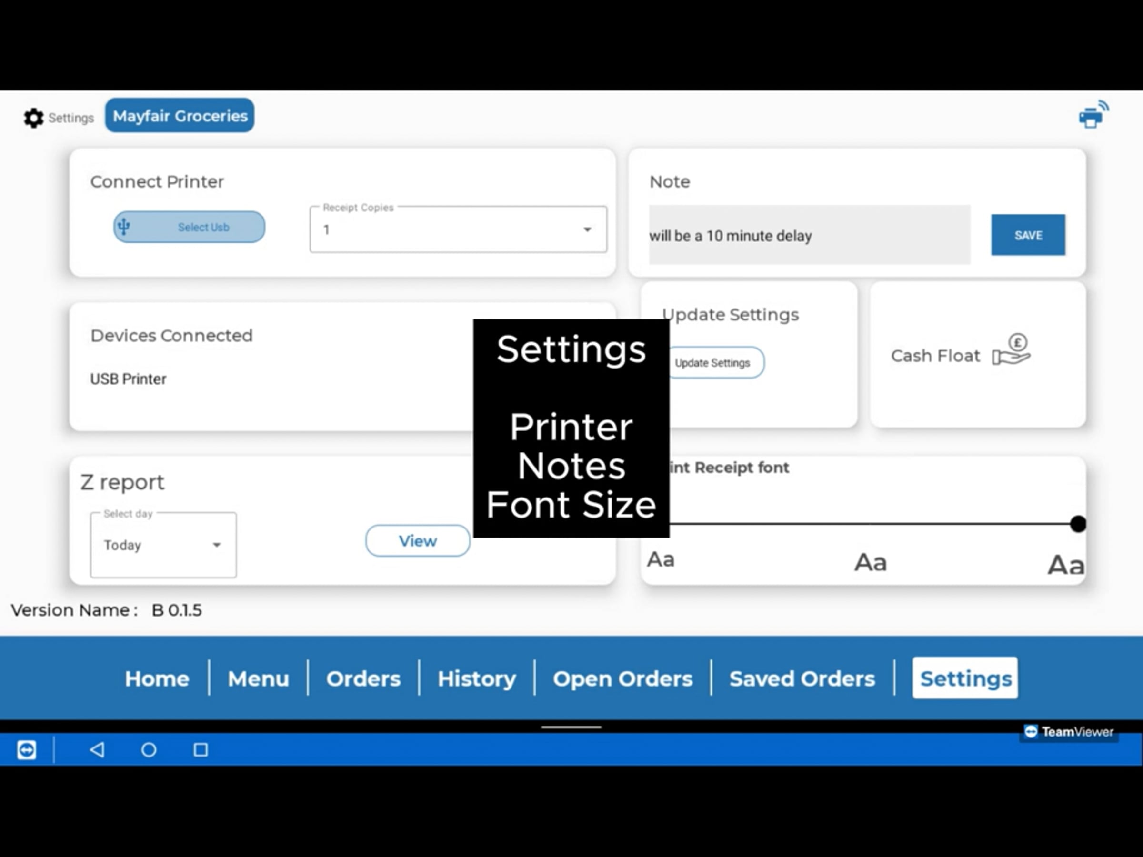Click the receipt font size slider handle

(x=1078, y=524)
